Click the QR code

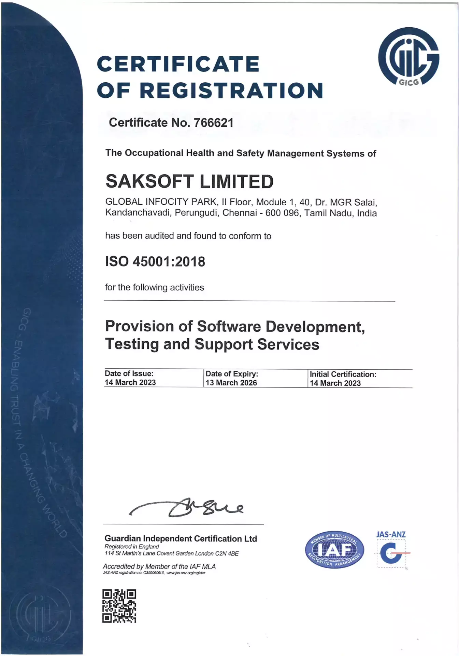(119, 606)
